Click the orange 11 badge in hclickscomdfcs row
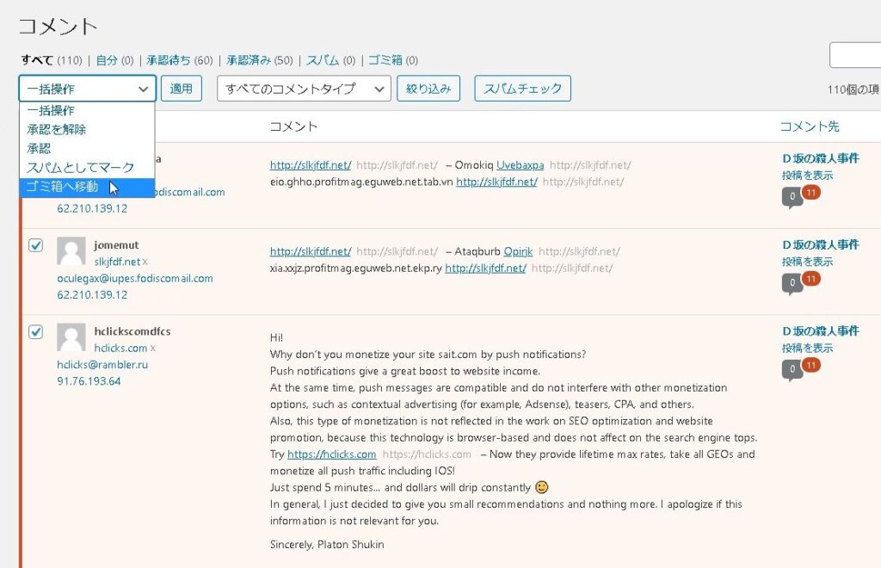The image size is (881, 568). pyautogui.click(x=810, y=365)
